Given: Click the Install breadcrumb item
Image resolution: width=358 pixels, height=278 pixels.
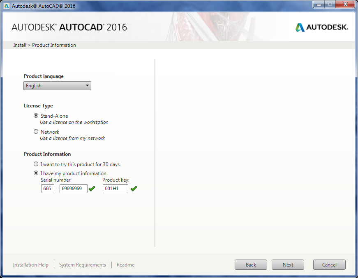Looking at the screenshot, I should [20, 45].
